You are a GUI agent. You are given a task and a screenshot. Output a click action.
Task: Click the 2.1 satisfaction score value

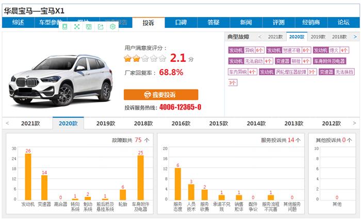[178, 58]
